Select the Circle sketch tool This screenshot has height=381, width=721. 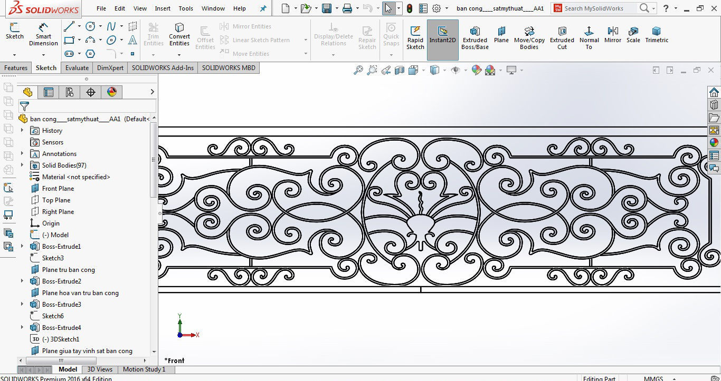90,26
